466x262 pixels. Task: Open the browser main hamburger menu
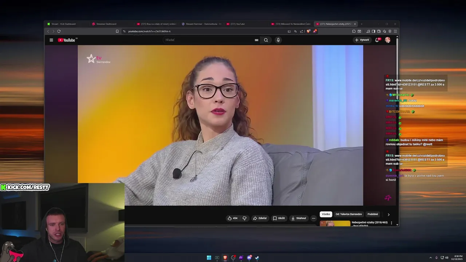point(395,31)
